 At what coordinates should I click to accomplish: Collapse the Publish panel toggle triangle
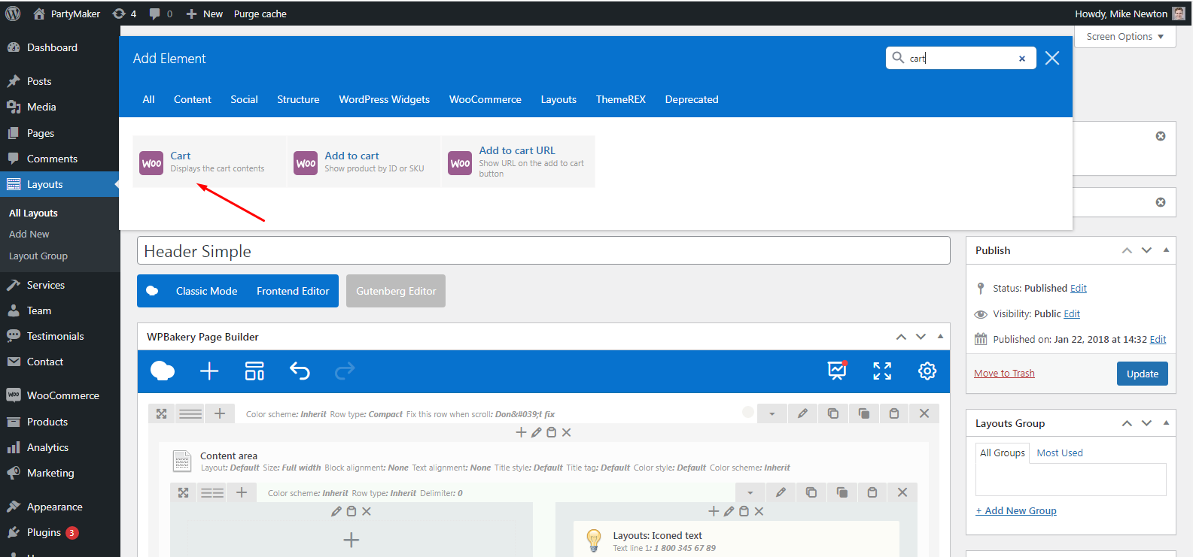pyautogui.click(x=1166, y=250)
